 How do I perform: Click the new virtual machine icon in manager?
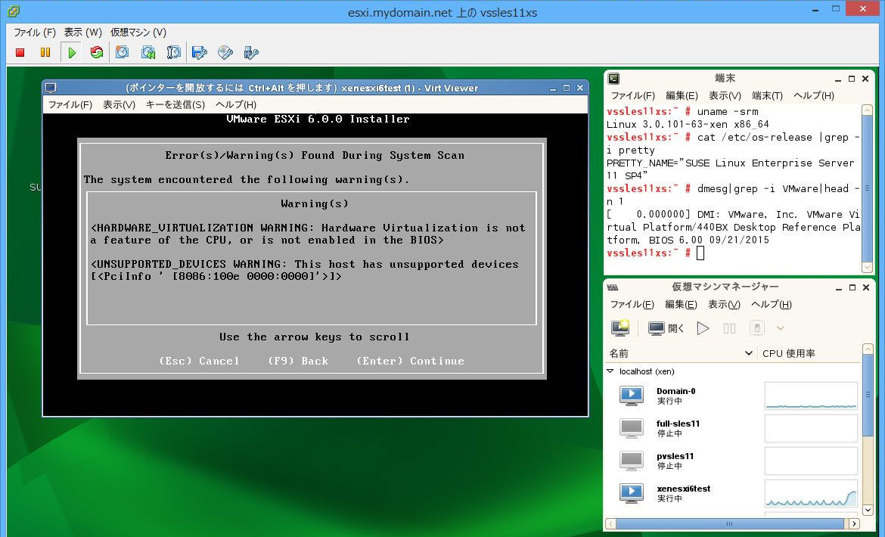coord(620,327)
